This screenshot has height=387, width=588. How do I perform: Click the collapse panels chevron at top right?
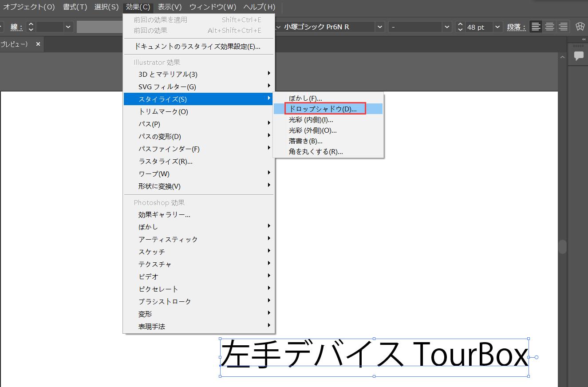[583, 39]
